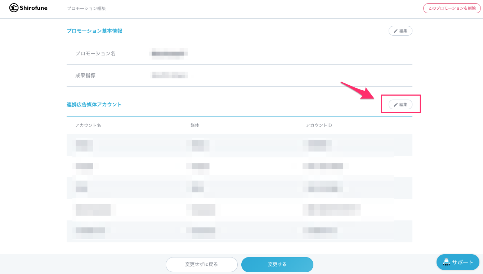
Task: Open the サポート chat widget
Action: coord(458,262)
